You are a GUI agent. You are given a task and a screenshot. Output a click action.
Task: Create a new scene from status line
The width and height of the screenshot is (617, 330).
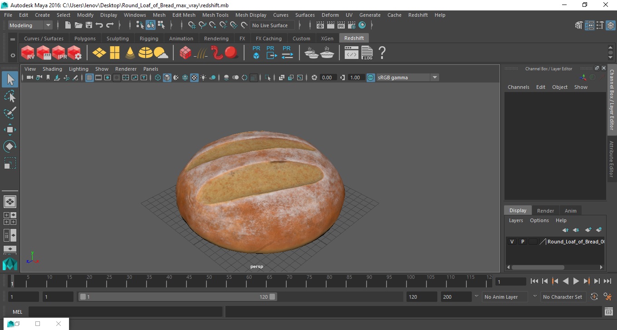coord(68,25)
